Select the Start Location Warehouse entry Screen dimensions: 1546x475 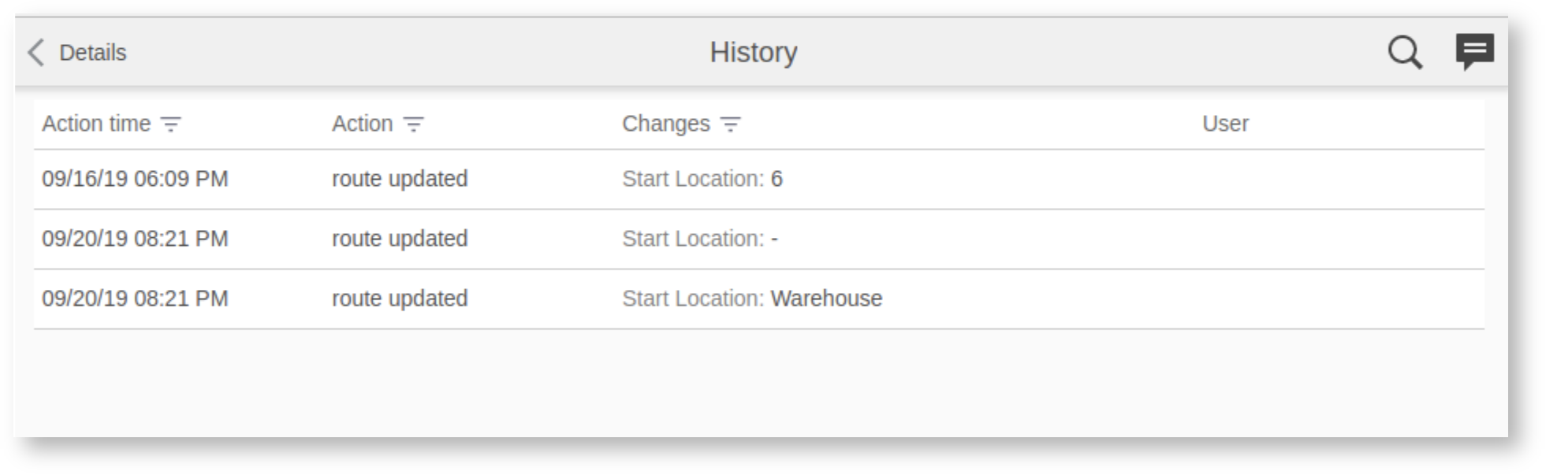(751, 299)
